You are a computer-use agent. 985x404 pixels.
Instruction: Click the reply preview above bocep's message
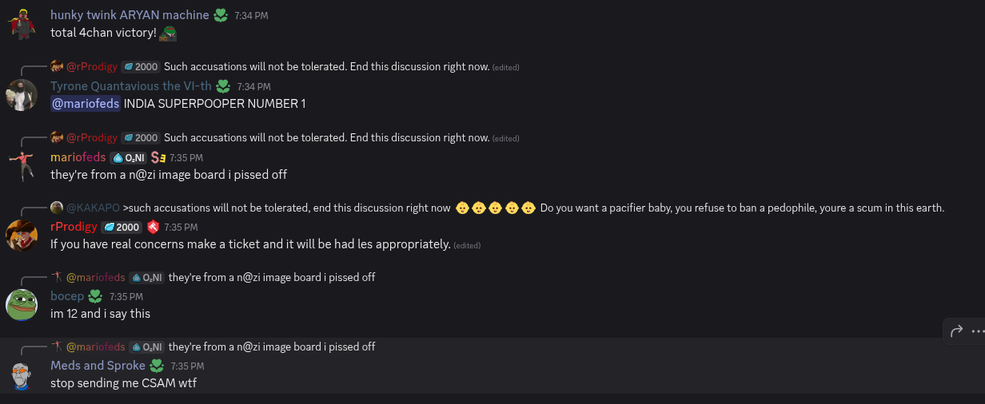(272, 277)
